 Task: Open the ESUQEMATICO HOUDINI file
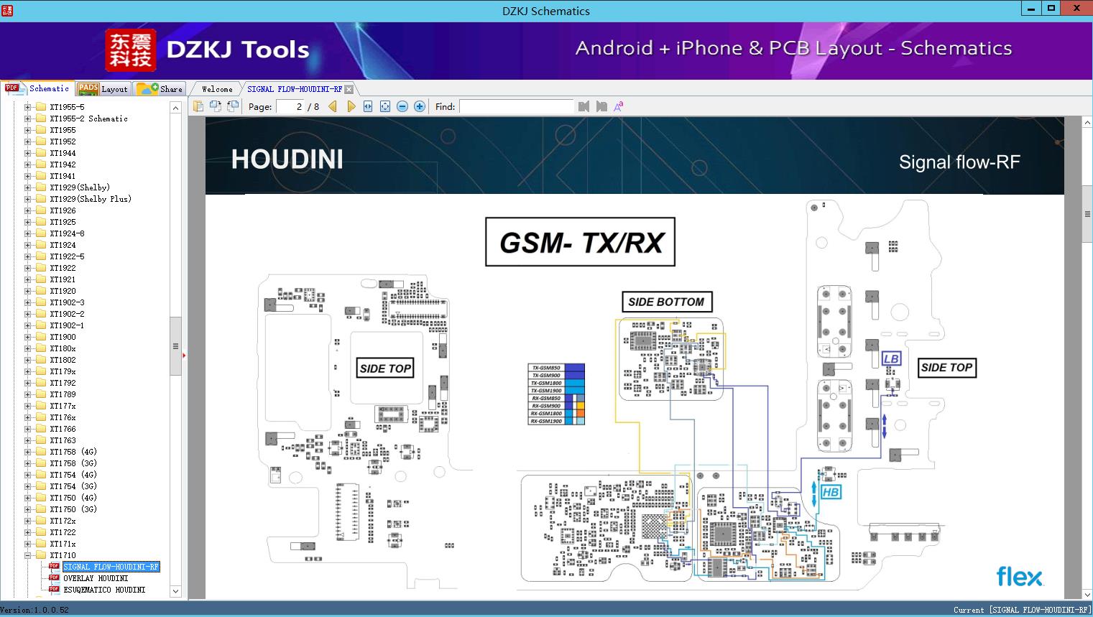[x=104, y=590]
